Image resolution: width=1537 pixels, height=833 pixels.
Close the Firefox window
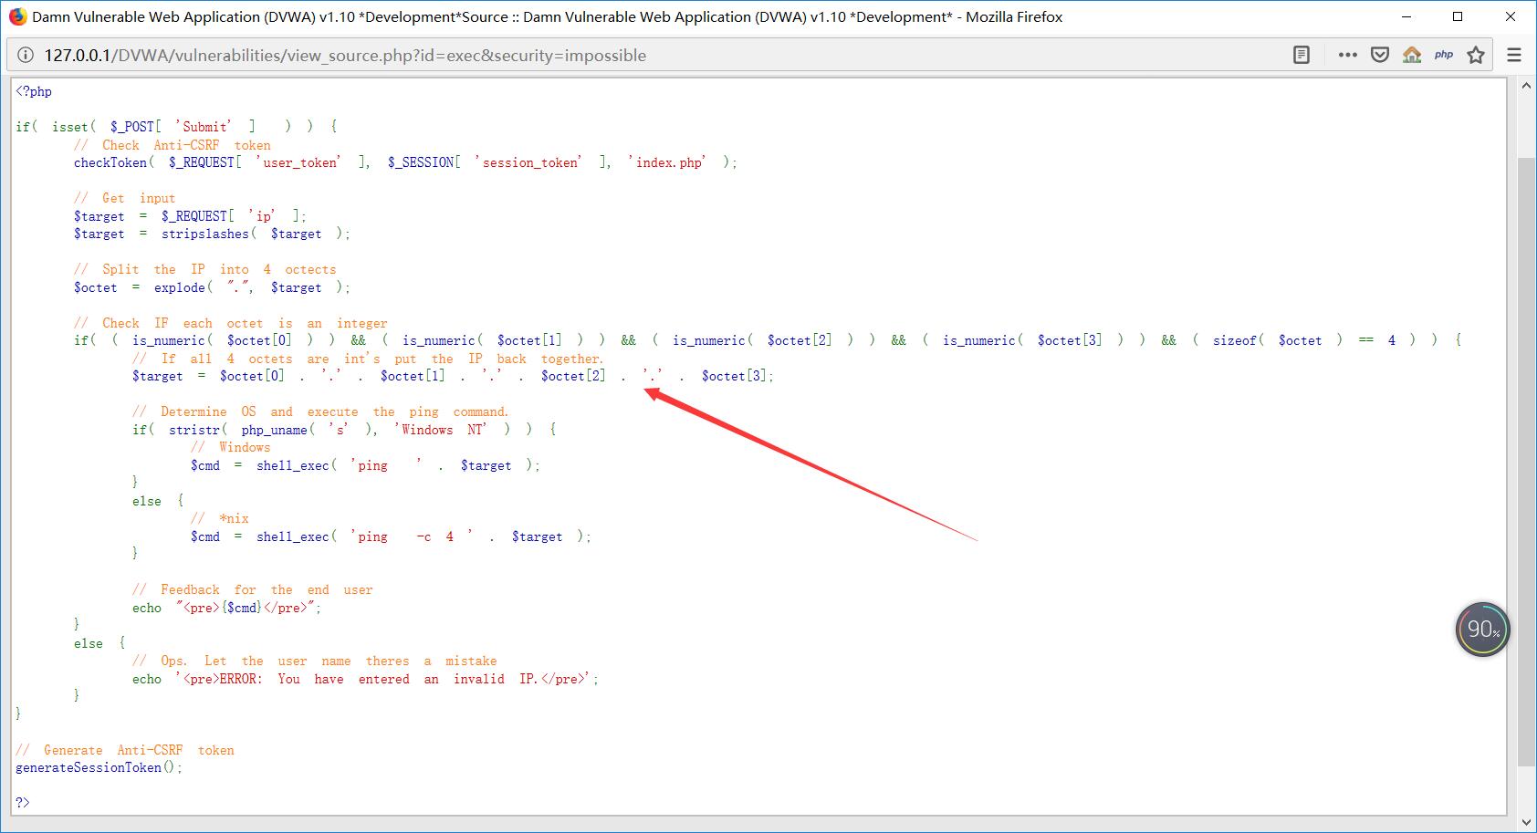point(1511,16)
